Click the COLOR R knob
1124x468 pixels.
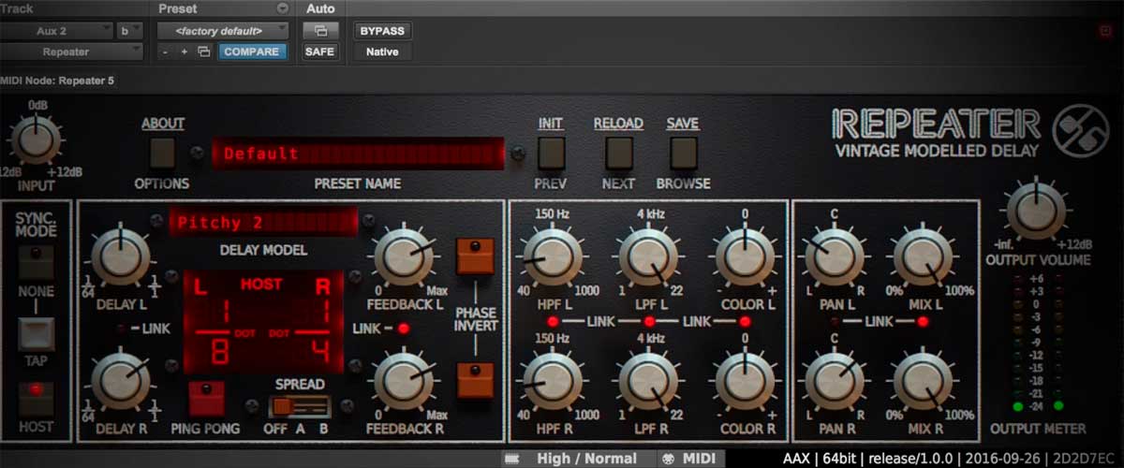click(x=745, y=382)
